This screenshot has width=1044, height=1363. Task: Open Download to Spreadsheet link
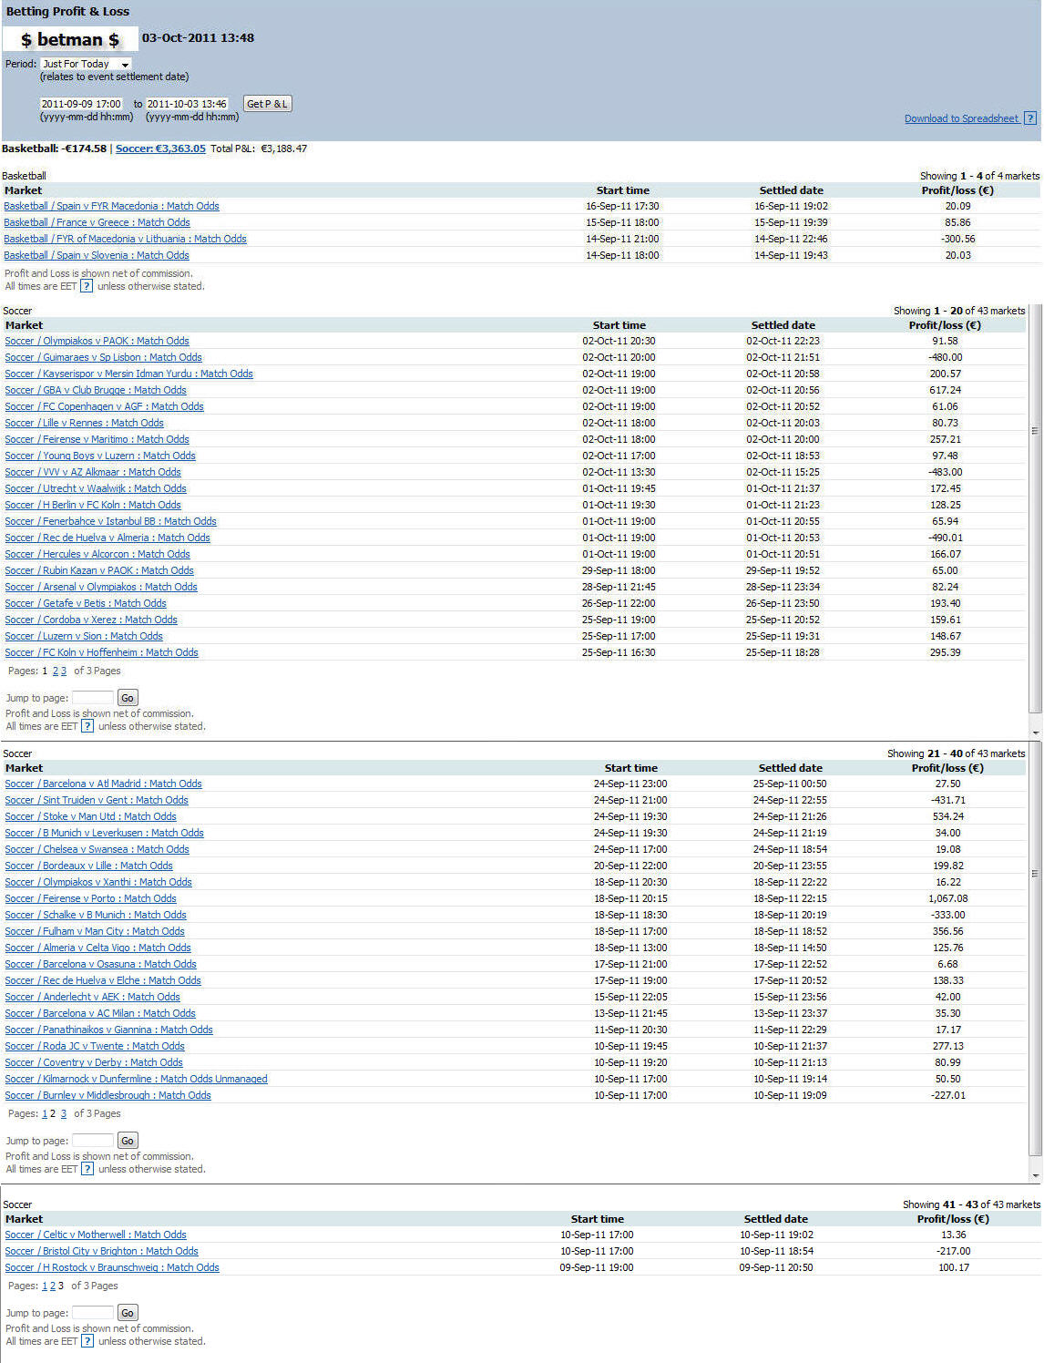(961, 118)
